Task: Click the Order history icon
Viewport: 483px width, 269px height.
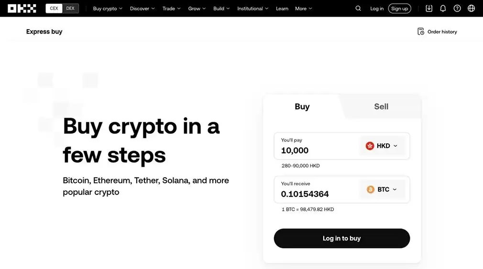Action: (420, 32)
